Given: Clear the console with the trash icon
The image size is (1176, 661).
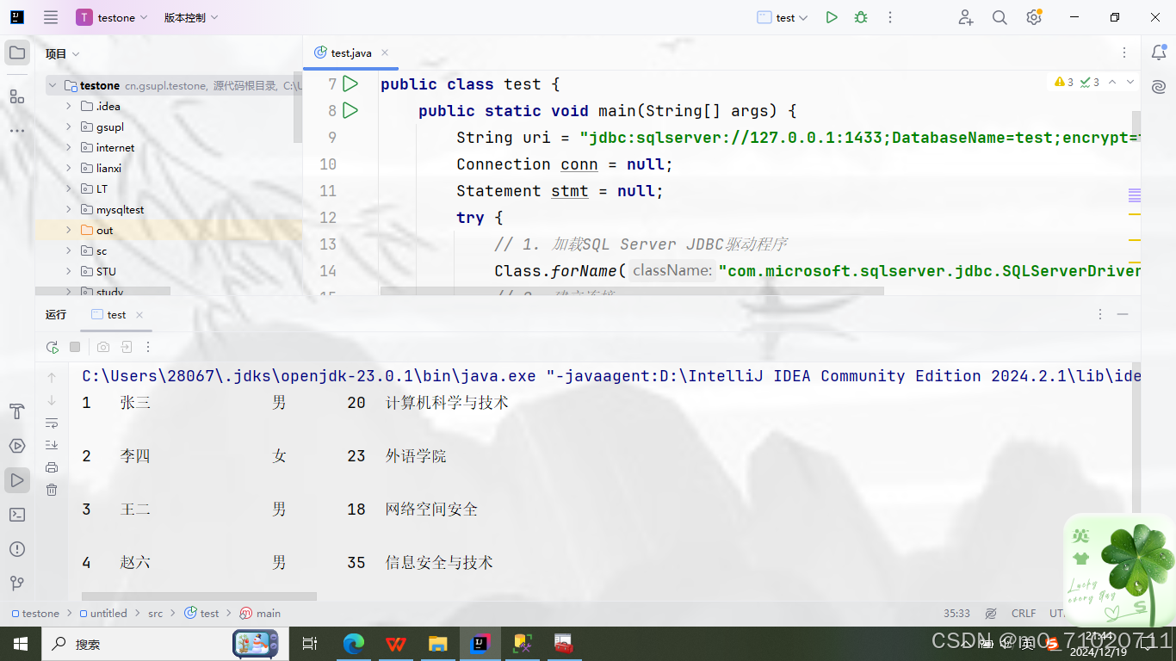Looking at the screenshot, I should click(x=52, y=490).
